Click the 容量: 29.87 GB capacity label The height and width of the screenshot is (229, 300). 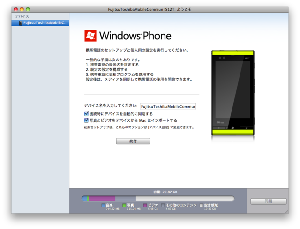click(165, 192)
